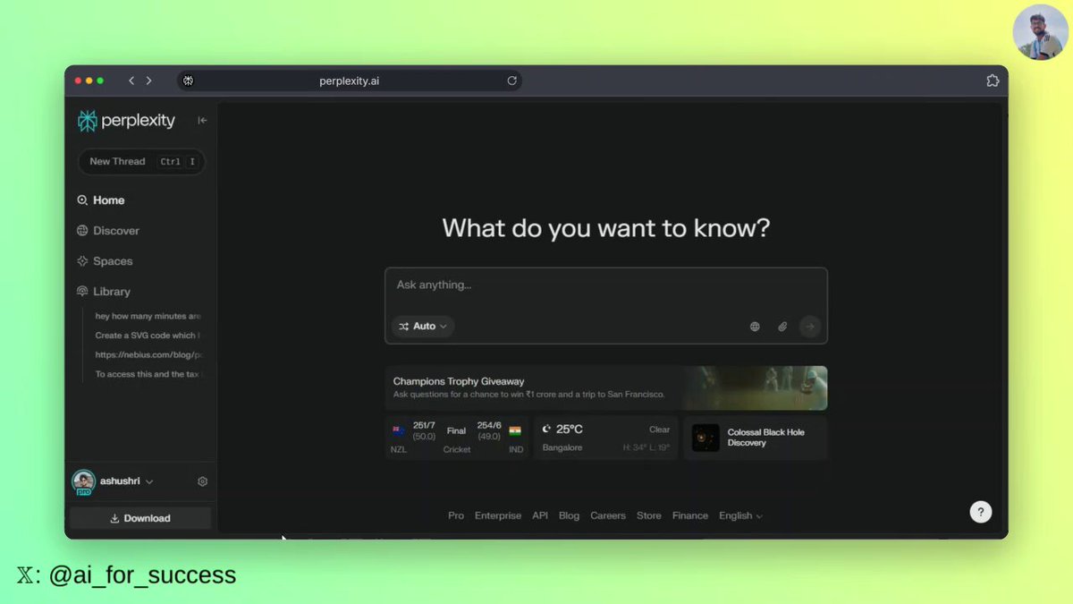Open the help question mark bubble

981,511
